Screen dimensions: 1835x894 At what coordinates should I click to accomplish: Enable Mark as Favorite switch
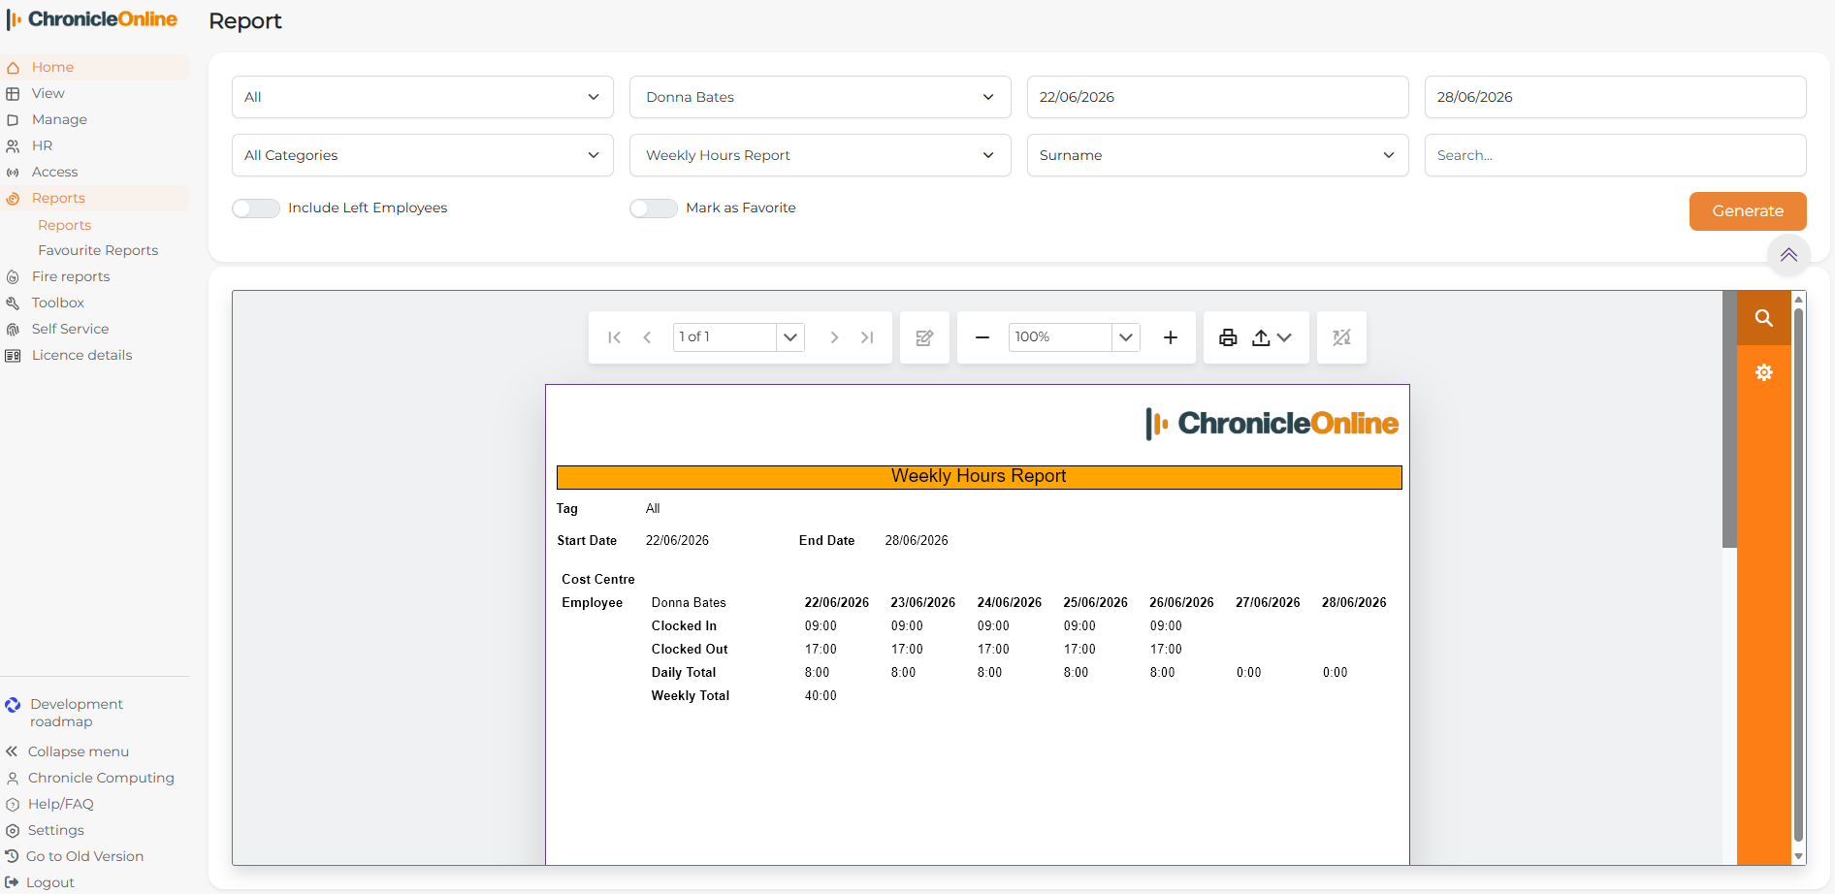pyautogui.click(x=654, y=208)
